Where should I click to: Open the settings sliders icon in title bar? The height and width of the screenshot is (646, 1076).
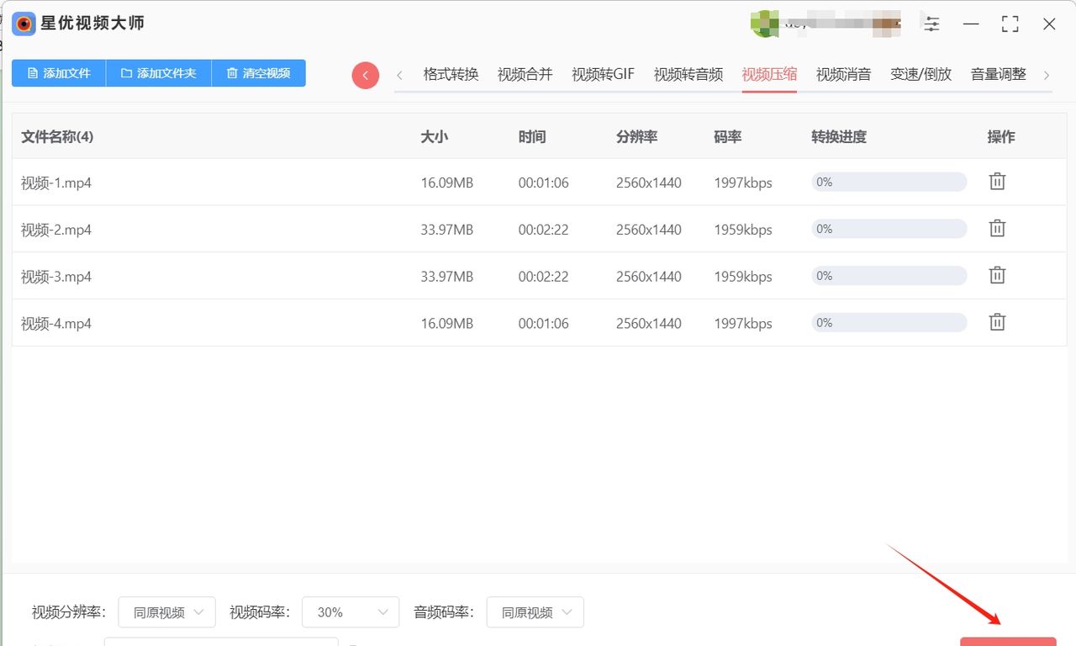click(x=931, y=24)
